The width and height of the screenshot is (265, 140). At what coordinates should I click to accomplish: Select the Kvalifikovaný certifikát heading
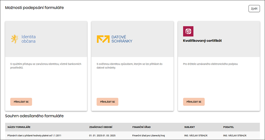point(202,41)
